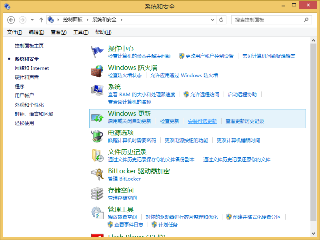The height and width of the screenshot is (240, 320).
Task: Refresh the page with the refresh icon
Action: click(221, 20)
